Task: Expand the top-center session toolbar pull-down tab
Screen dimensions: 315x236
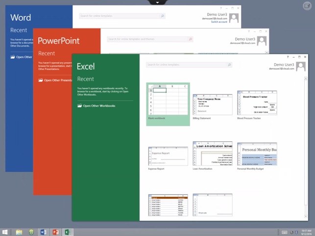Action: 158,2
